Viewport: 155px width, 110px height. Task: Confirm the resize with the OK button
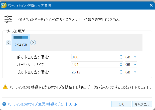click(x=121, y=104)
